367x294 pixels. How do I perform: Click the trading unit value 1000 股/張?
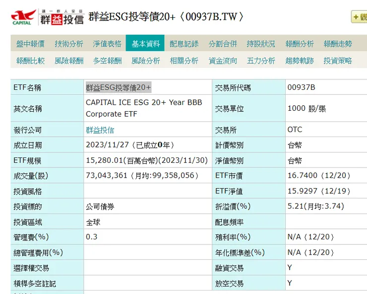(306, 108)
